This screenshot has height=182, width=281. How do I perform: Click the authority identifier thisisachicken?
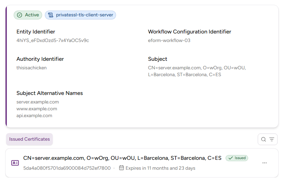point(31,68)
